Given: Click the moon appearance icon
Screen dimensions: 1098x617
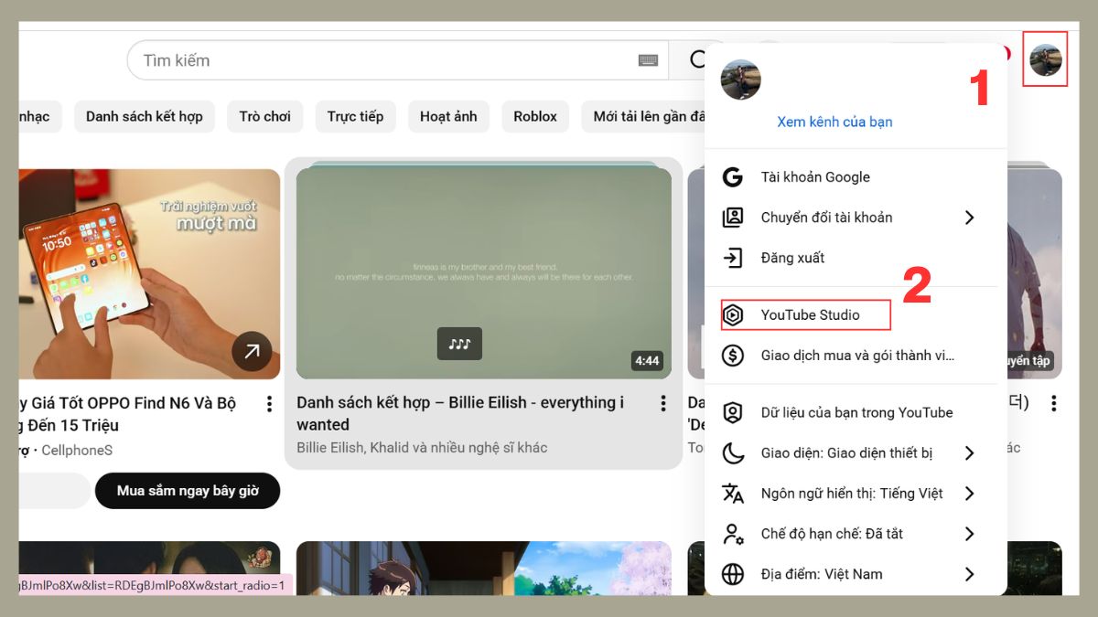Looking at the screenshot, I should click(732, 453).
